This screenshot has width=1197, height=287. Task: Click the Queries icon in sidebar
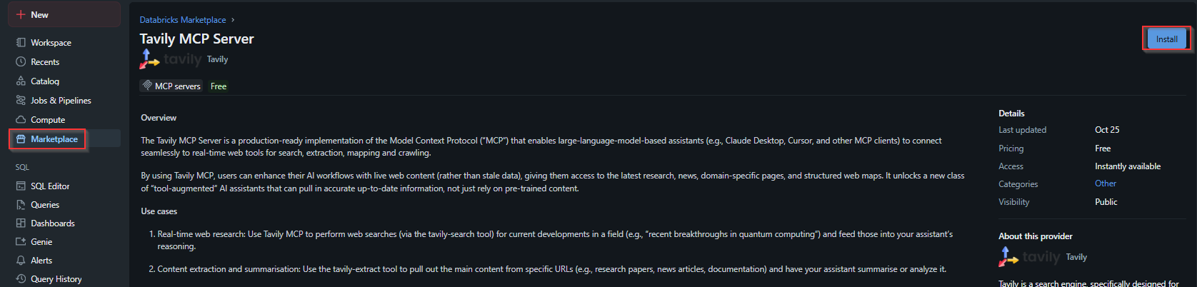(21, 205)
